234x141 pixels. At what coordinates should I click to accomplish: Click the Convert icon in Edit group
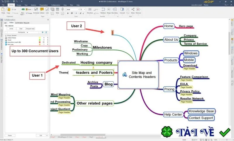click(122, 11)
